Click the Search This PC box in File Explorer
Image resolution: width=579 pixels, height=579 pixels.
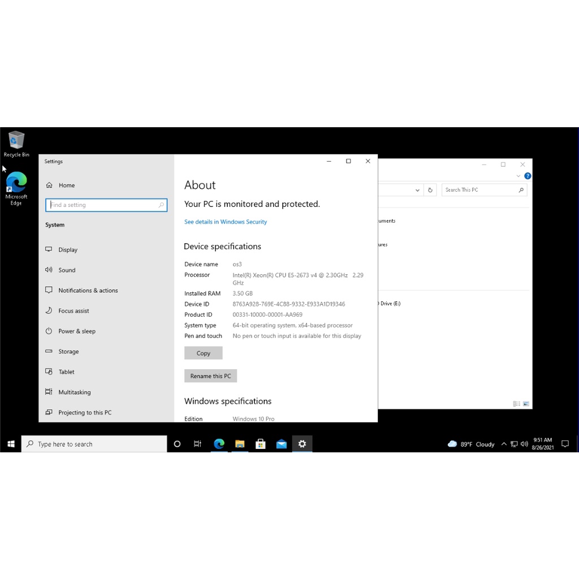484,190
